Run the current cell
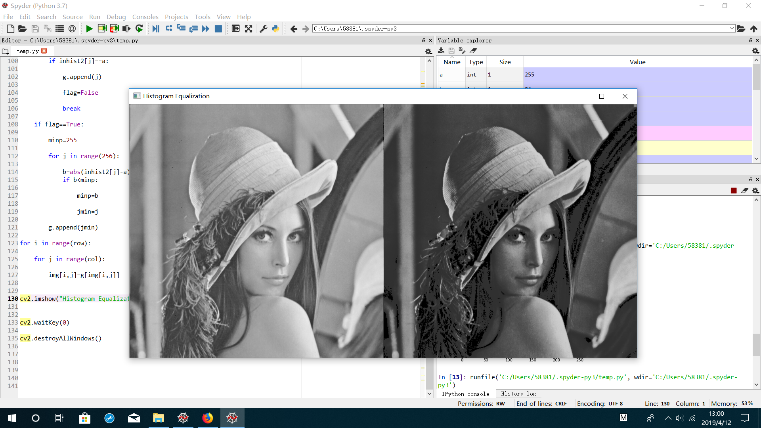Image resolution: width=761 pixels, height=428 pixels. (102, 29)
